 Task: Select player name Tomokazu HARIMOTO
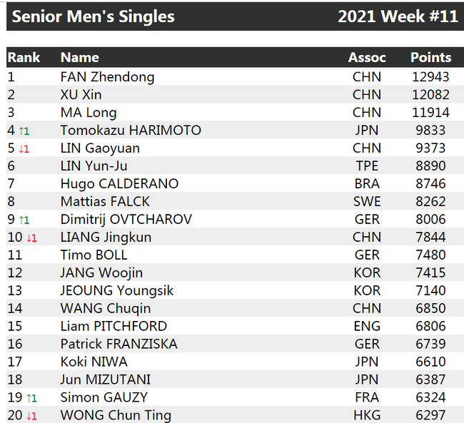coord(131,130)
